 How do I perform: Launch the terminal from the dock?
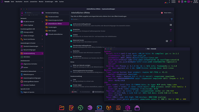(x=99, y=108)
